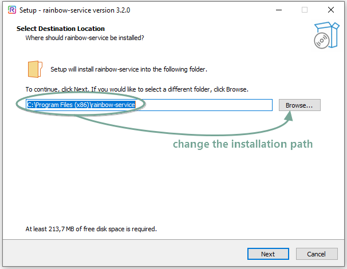Image resolution: width=347 pixels, height=269 pixels.
Task: Click the free disk space requirement text
Action: point(91,229)
